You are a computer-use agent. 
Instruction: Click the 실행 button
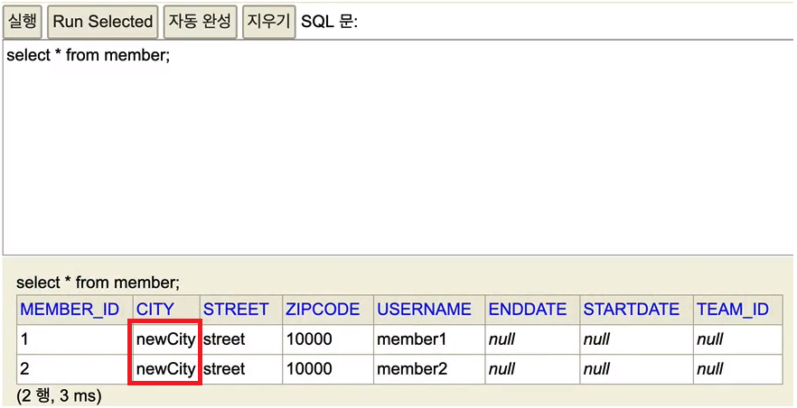click(x=23, y=22)
